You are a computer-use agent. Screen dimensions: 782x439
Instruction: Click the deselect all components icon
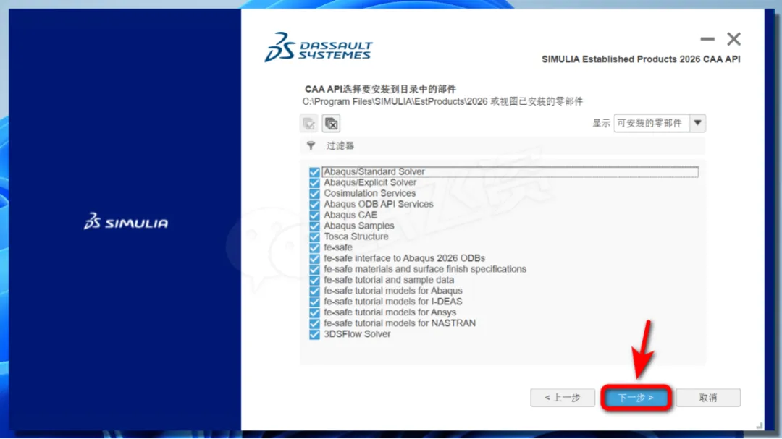pos(331,123)
